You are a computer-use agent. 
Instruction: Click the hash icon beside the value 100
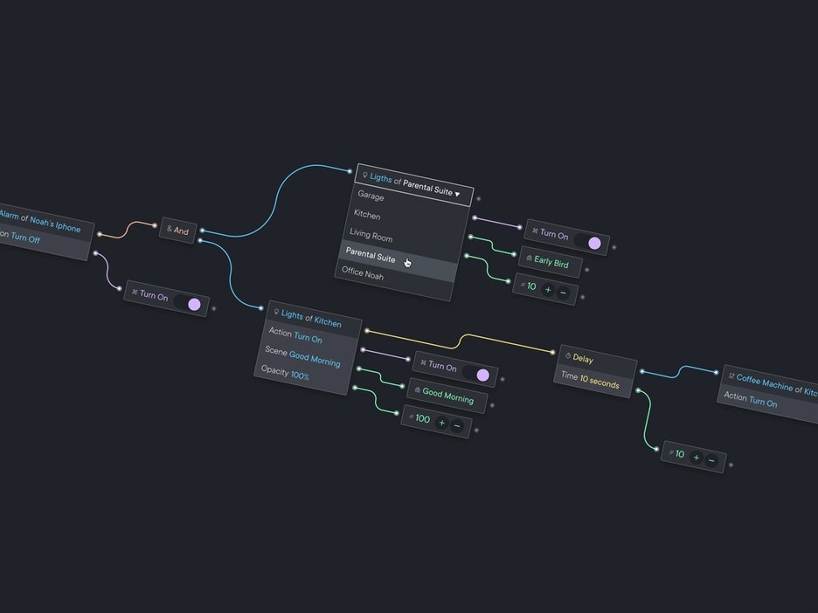(x=411, y=417)
